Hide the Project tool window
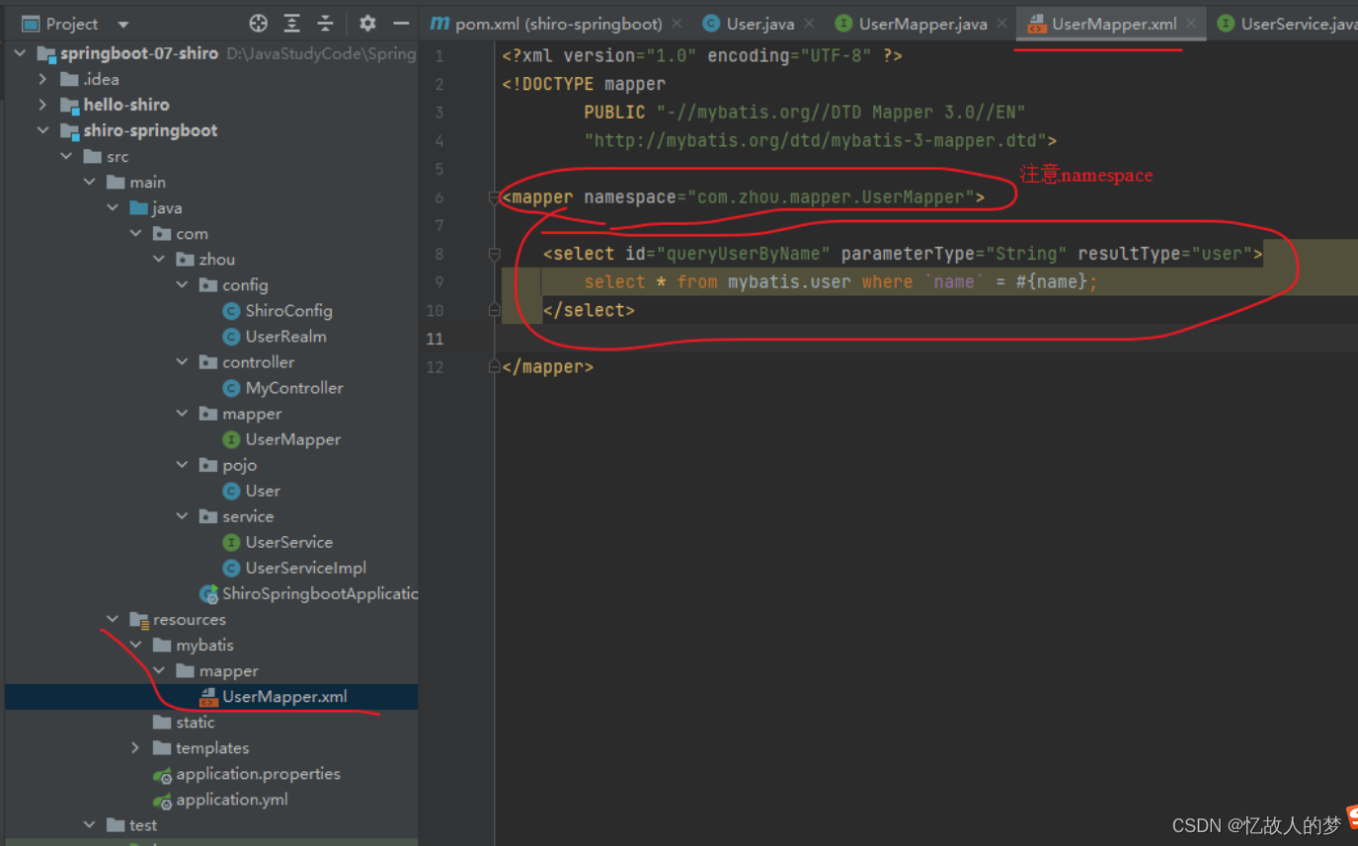Screen dimensions: 1358x846 [x=401, y=24]
